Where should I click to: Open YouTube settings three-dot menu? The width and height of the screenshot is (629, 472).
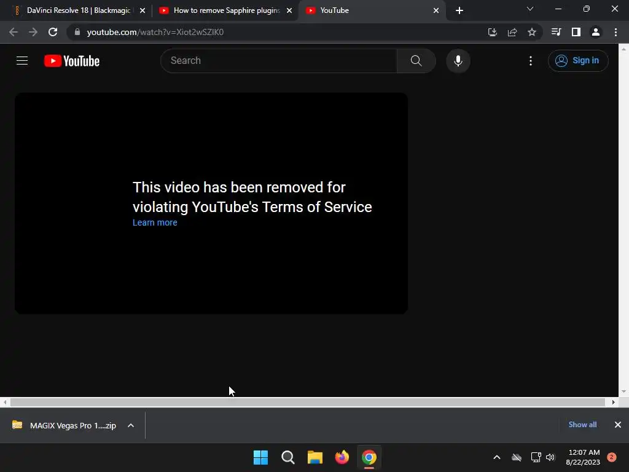point(531,61)
